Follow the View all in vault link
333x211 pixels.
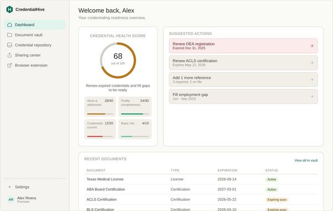coord(306,161)
